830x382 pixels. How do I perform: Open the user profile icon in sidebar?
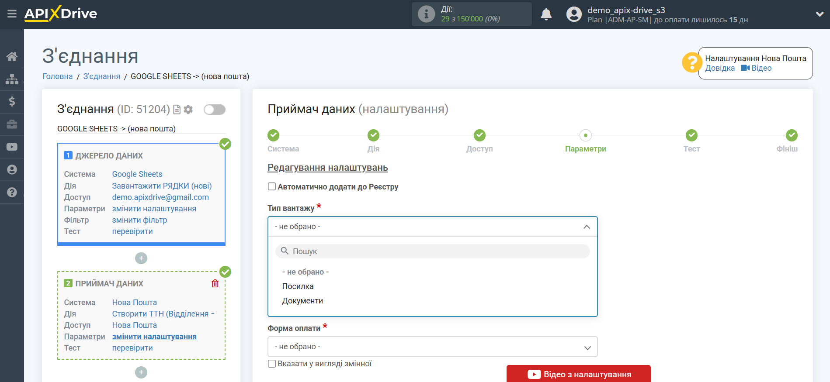point(12,170)
